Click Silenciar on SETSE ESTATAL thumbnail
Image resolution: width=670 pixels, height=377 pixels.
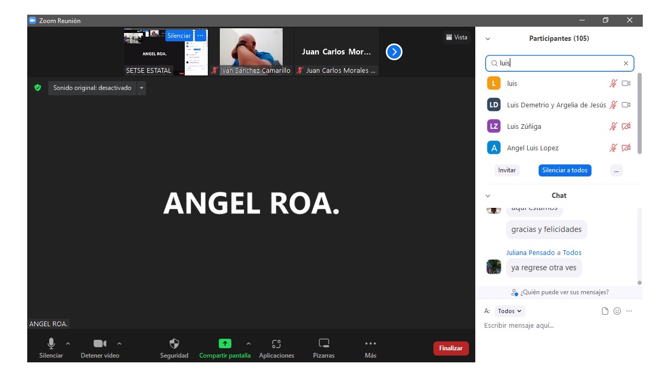tap(179, 36)
